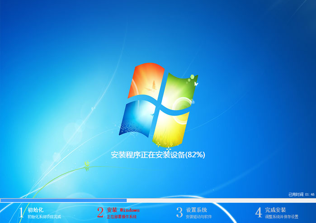Click '安装驱动与软件' subtitle text

tap(199, 217)
